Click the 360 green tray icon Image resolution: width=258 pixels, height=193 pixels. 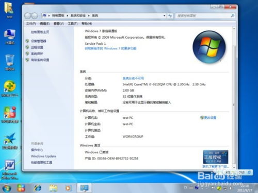(x=219, y=188)
